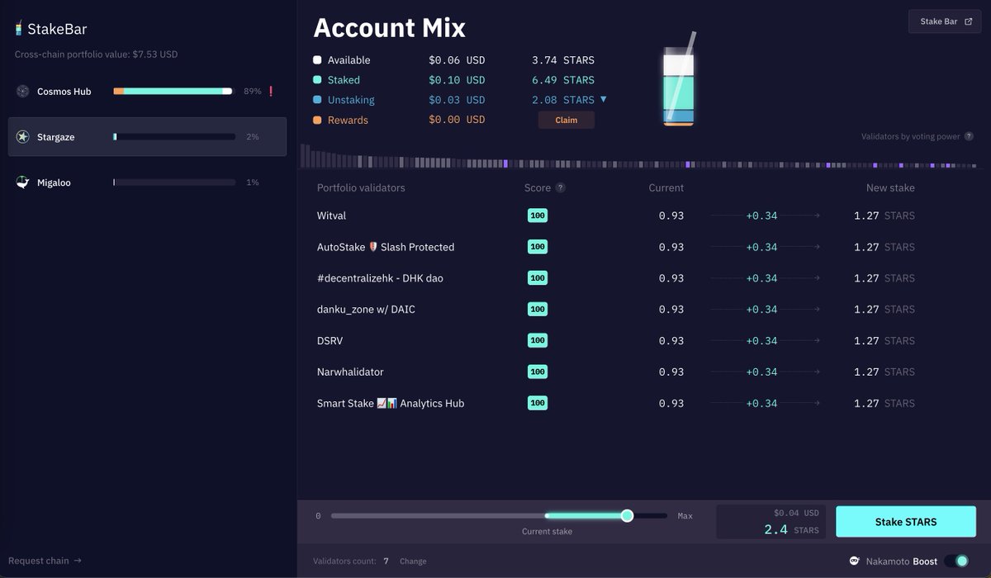Toggle the Nakamoto Boost switch
This screenshot has height=578, width=991.
click(x=956, y=561)
